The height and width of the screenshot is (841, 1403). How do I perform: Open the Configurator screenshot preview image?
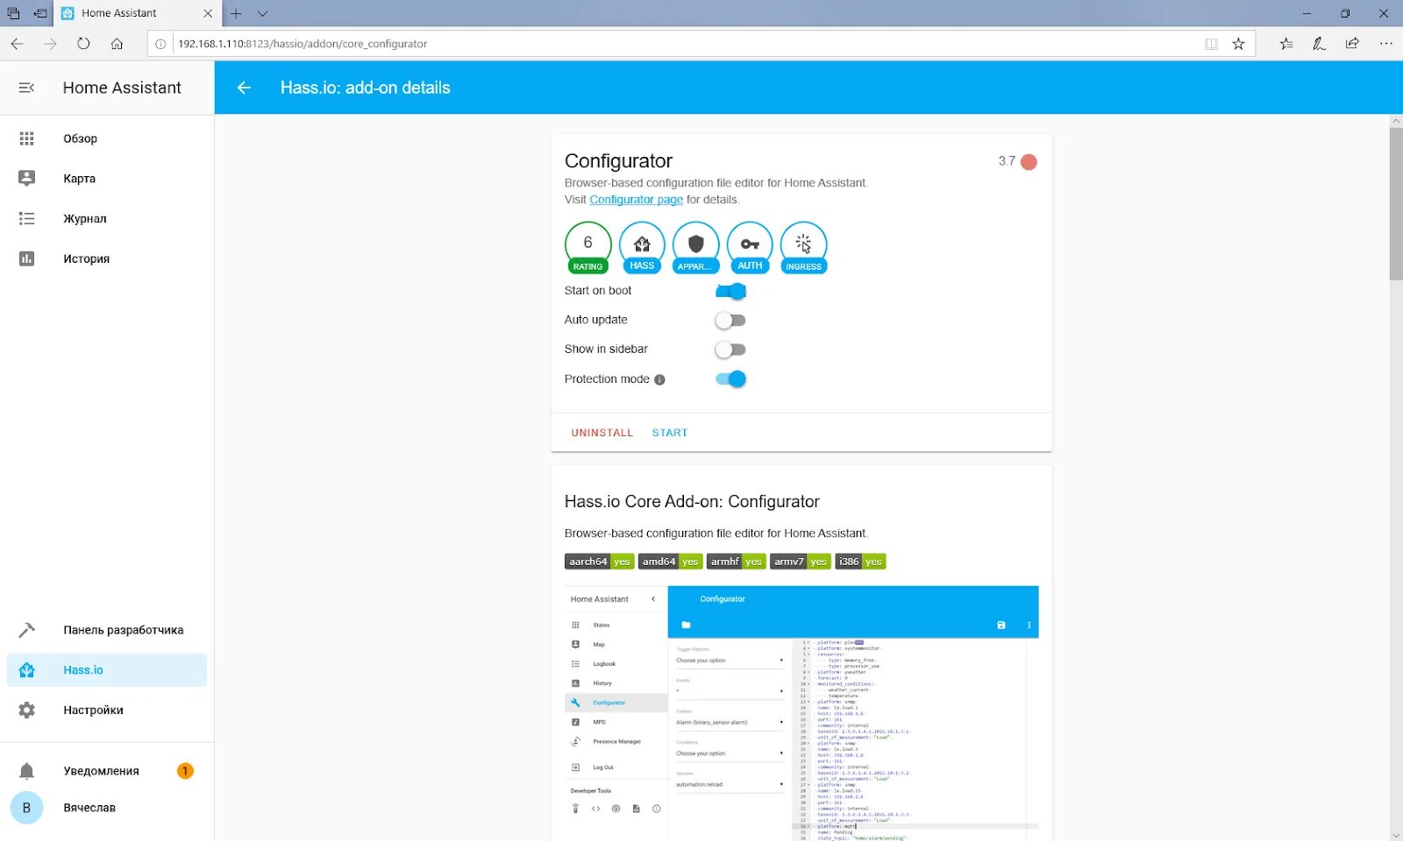click(801, 713)
